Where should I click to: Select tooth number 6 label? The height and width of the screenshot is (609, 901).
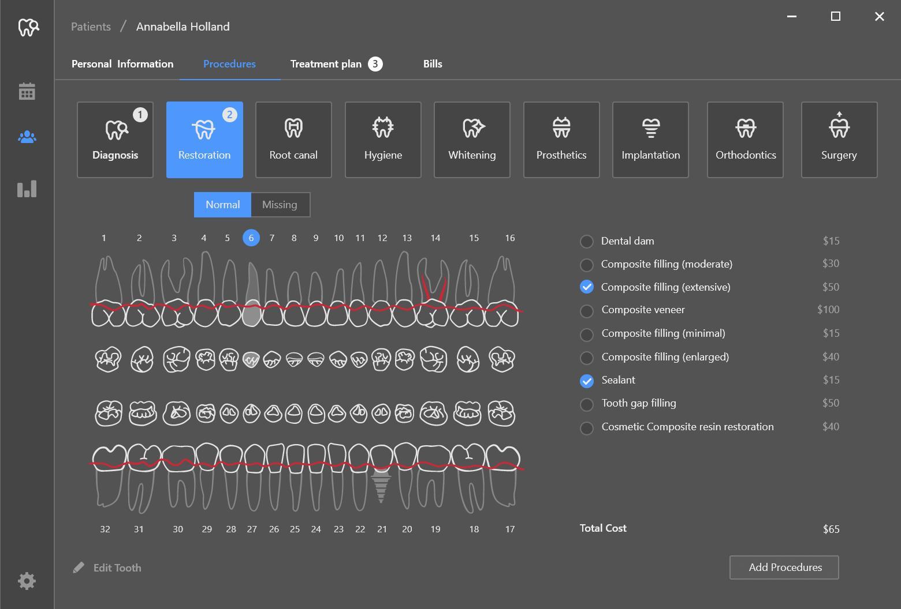click(251, 238)
